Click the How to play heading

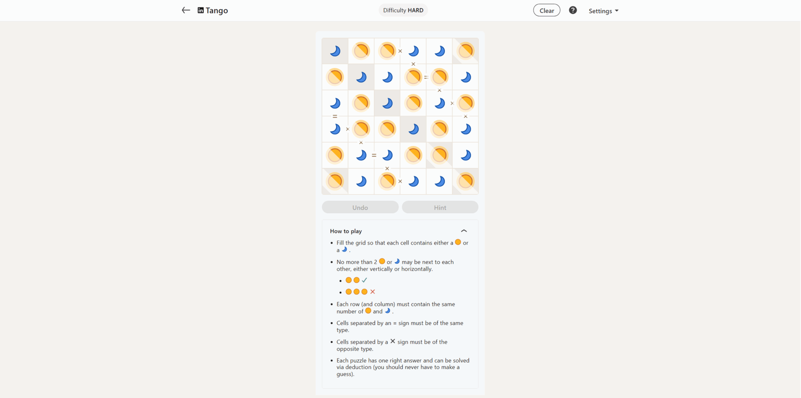pyautogui.click(x=346, y=231)
